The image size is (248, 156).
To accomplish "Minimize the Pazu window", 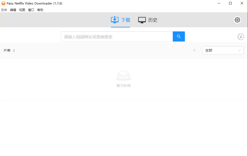I will click(x=219, y=3).
